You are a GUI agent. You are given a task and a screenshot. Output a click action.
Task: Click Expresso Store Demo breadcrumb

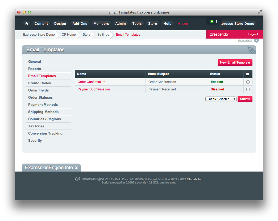pyautogui.click(x=39, y=35)
